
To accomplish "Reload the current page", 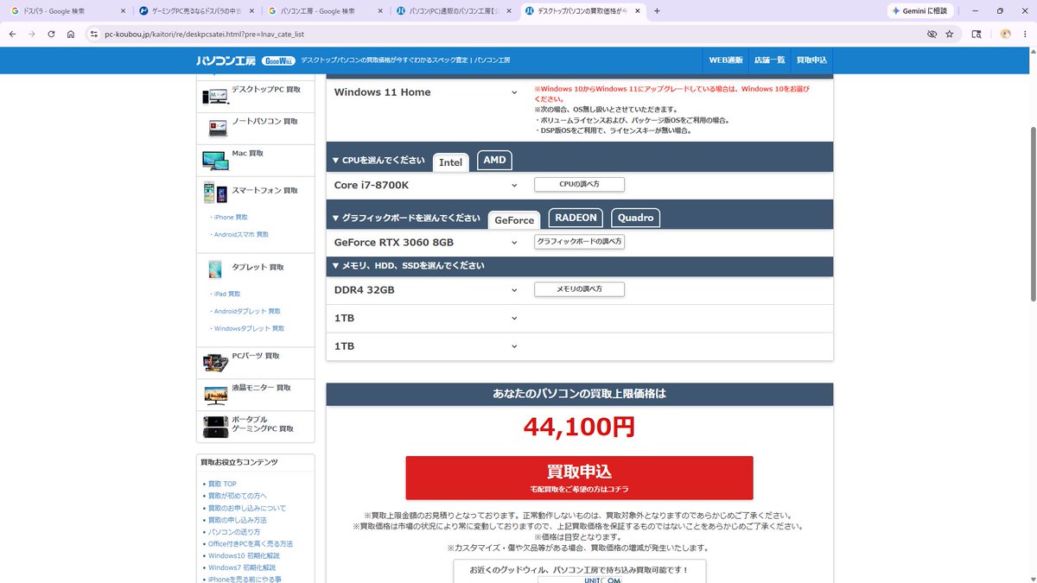I will pos(51,34).
